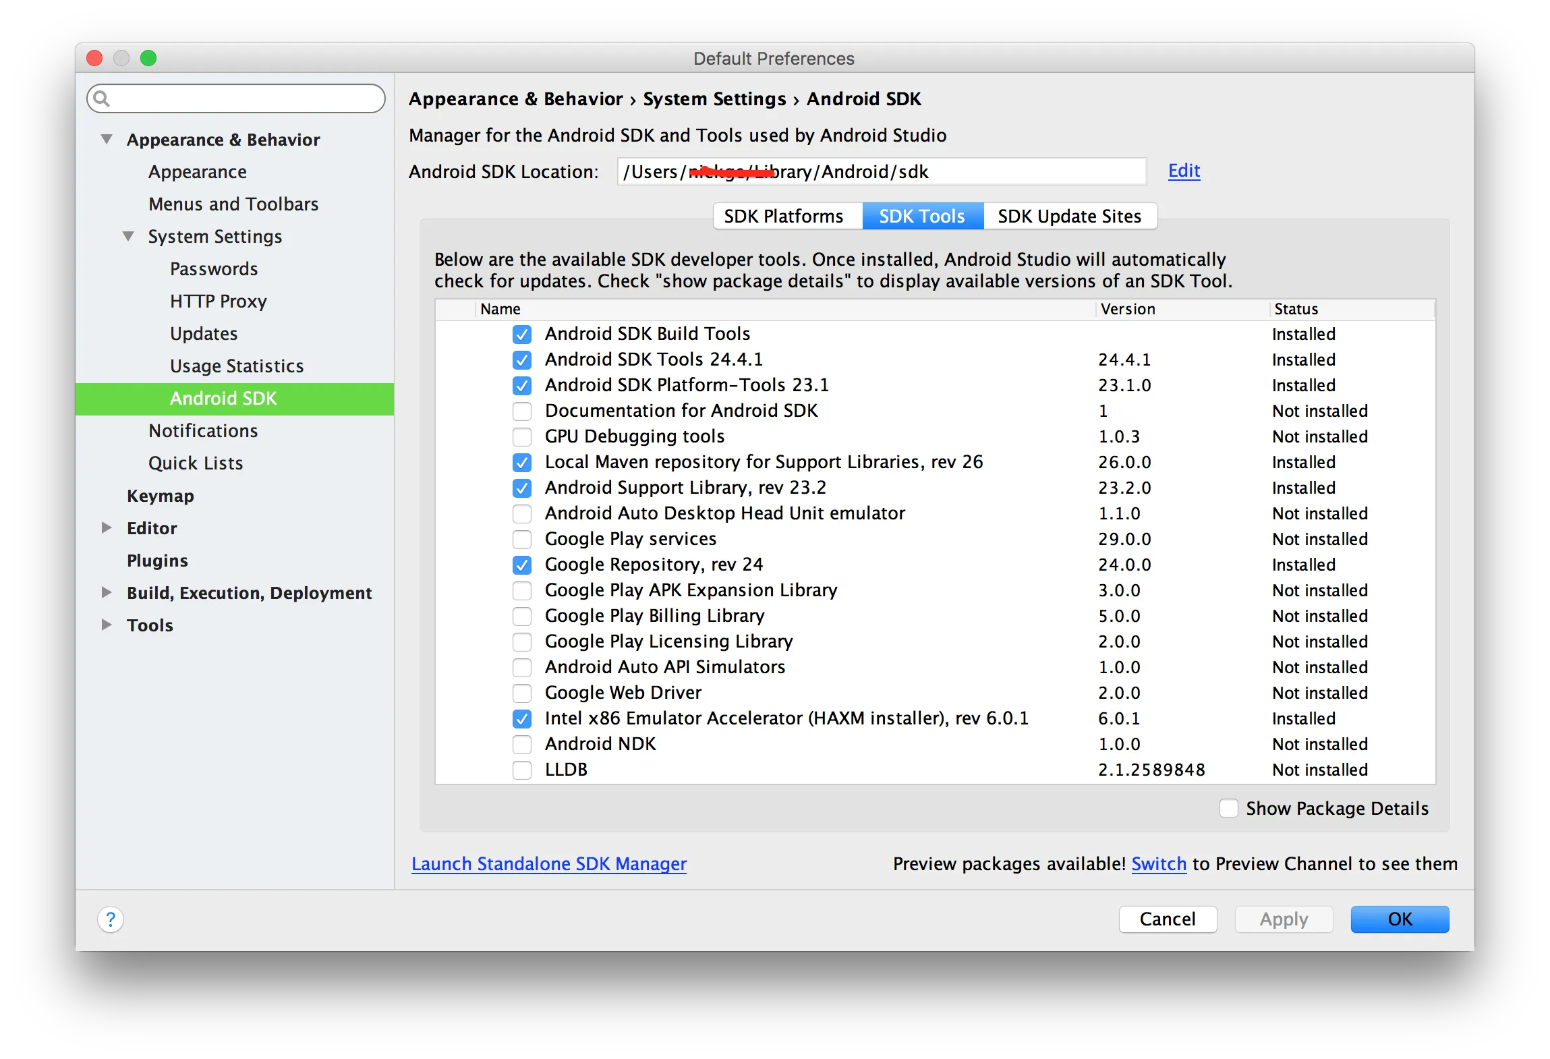Uncheck Intel x86 Emulator Accelerator HAXM
1550x1059 pixels.
(x=521, y=719)
